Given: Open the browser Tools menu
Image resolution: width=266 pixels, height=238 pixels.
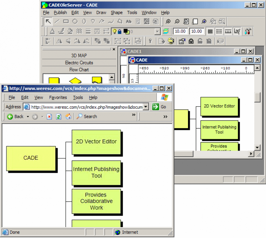Looking at the screenshot, I should pyautogui.click(x=78, y=97).
